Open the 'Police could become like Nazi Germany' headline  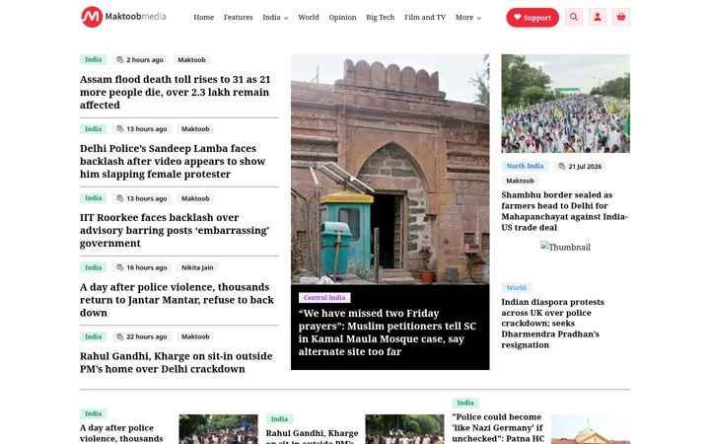(498, 427)
